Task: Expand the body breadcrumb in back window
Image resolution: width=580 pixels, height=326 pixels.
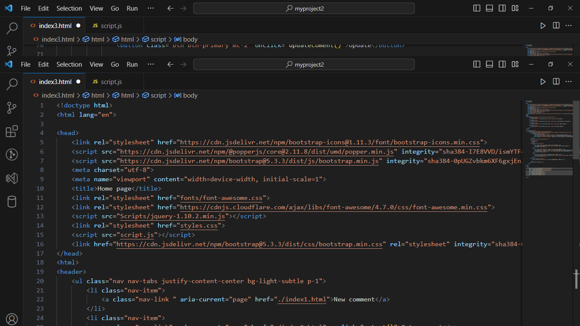Action: tap(186, 39)
